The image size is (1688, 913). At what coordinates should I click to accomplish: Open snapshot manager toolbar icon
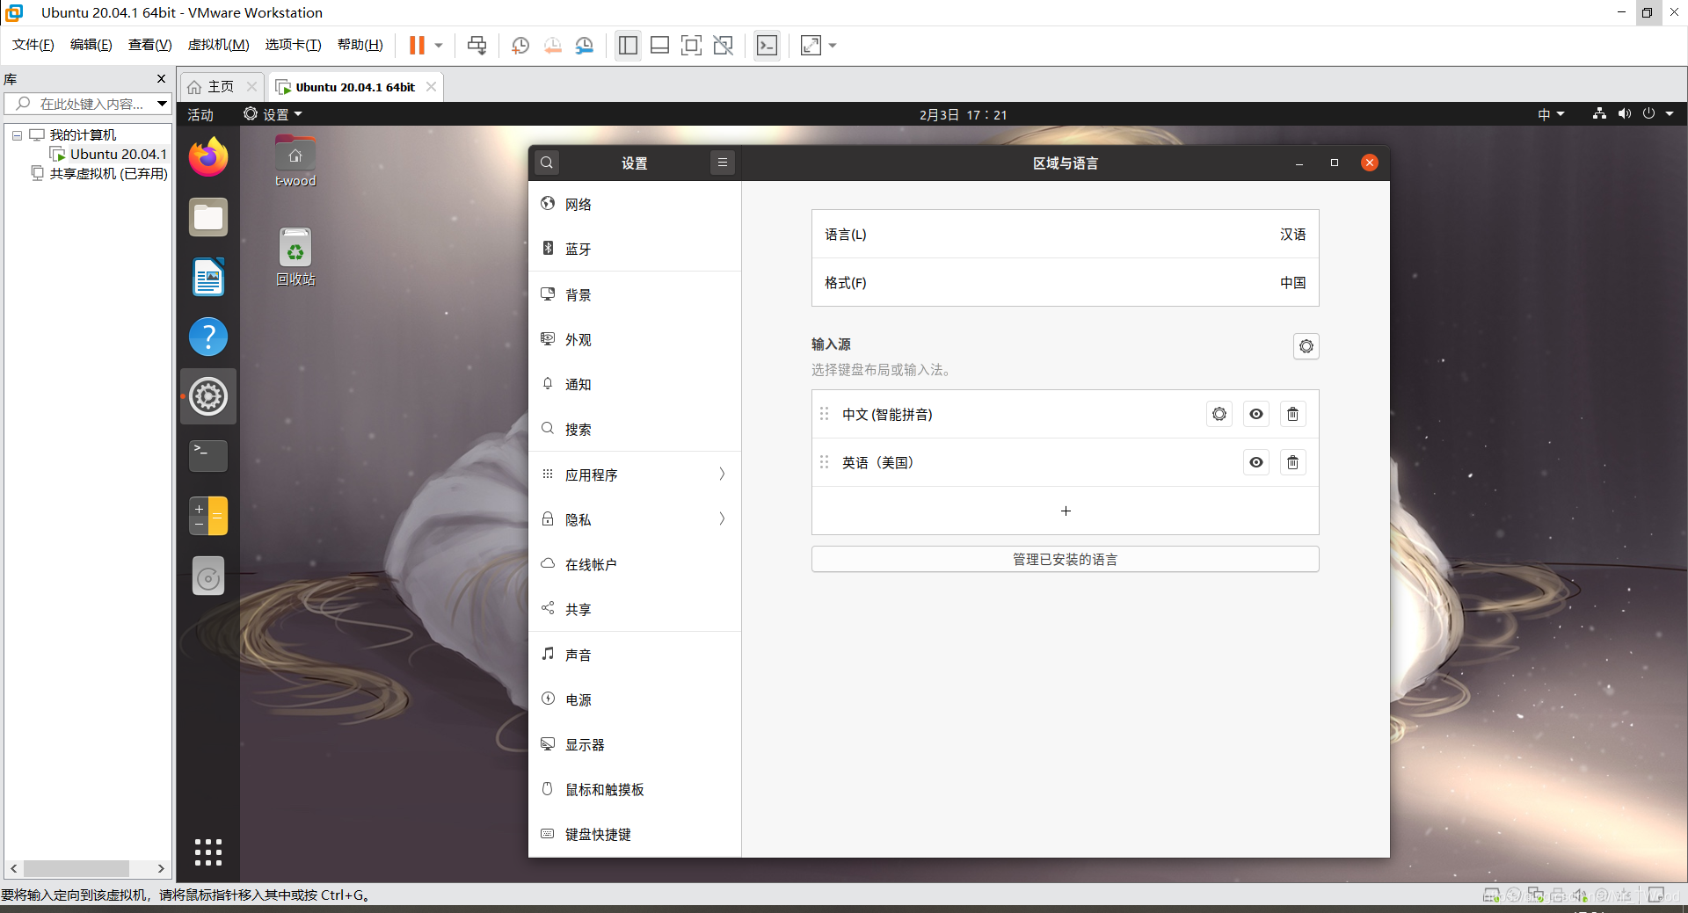pyautogui.click(x=585, y=45)
